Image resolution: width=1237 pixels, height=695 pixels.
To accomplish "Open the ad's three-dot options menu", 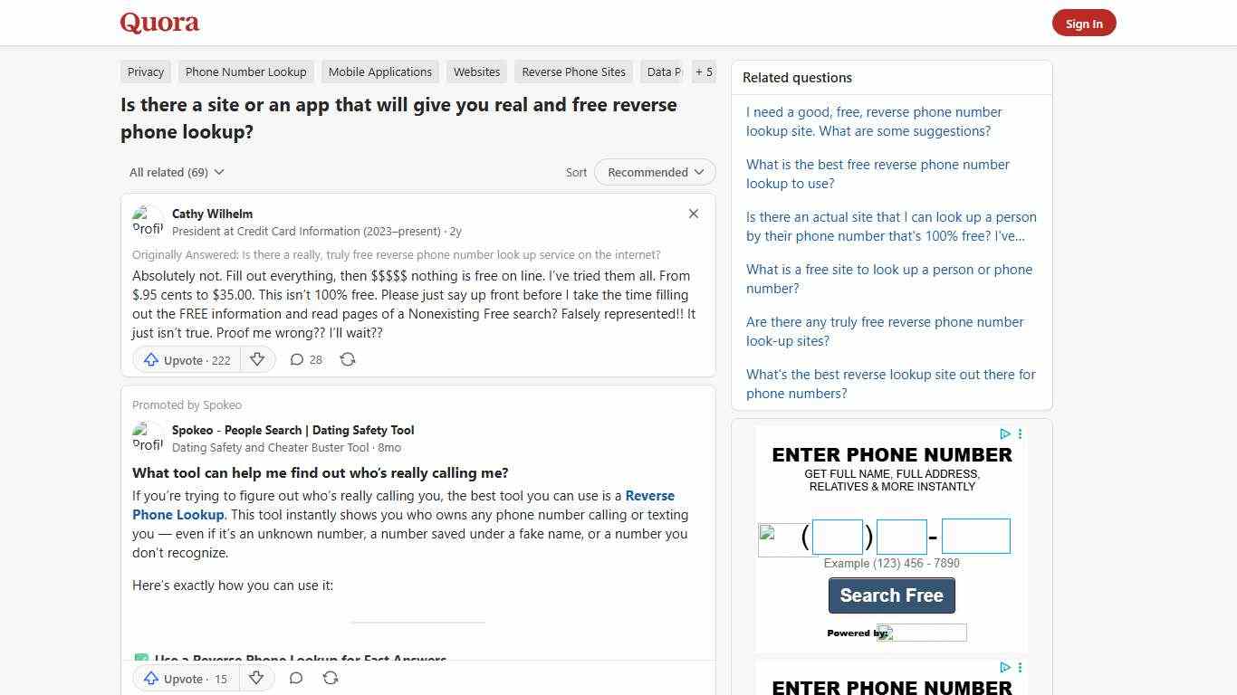I will pyautogui.click(x=1020, y=433).
